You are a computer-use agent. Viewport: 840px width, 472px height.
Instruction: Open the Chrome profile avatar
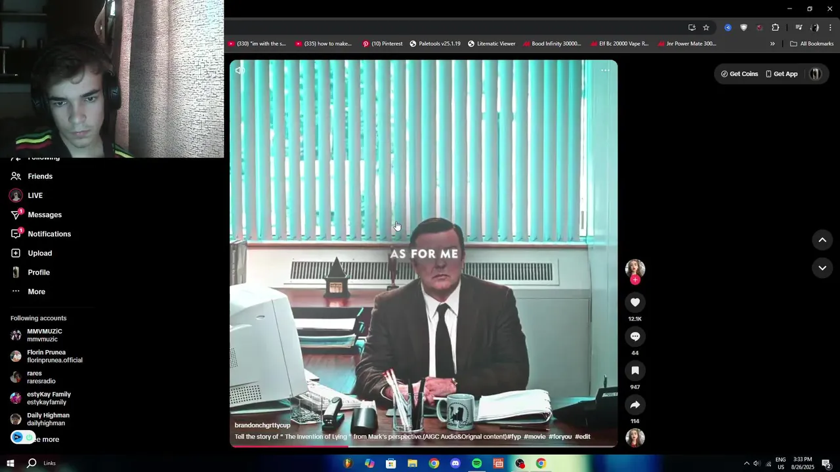click(814, 28)
